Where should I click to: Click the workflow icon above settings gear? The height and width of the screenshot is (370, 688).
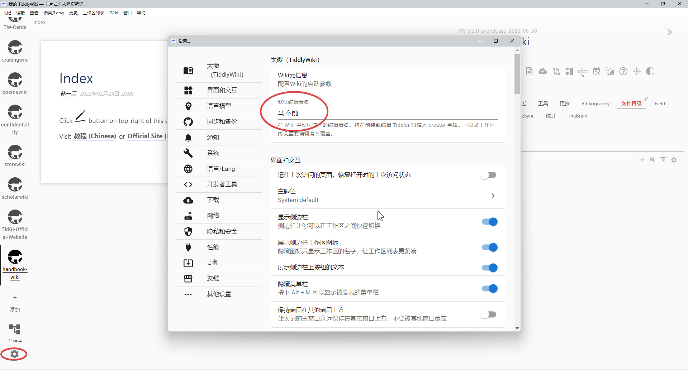[x=15, y=329]
